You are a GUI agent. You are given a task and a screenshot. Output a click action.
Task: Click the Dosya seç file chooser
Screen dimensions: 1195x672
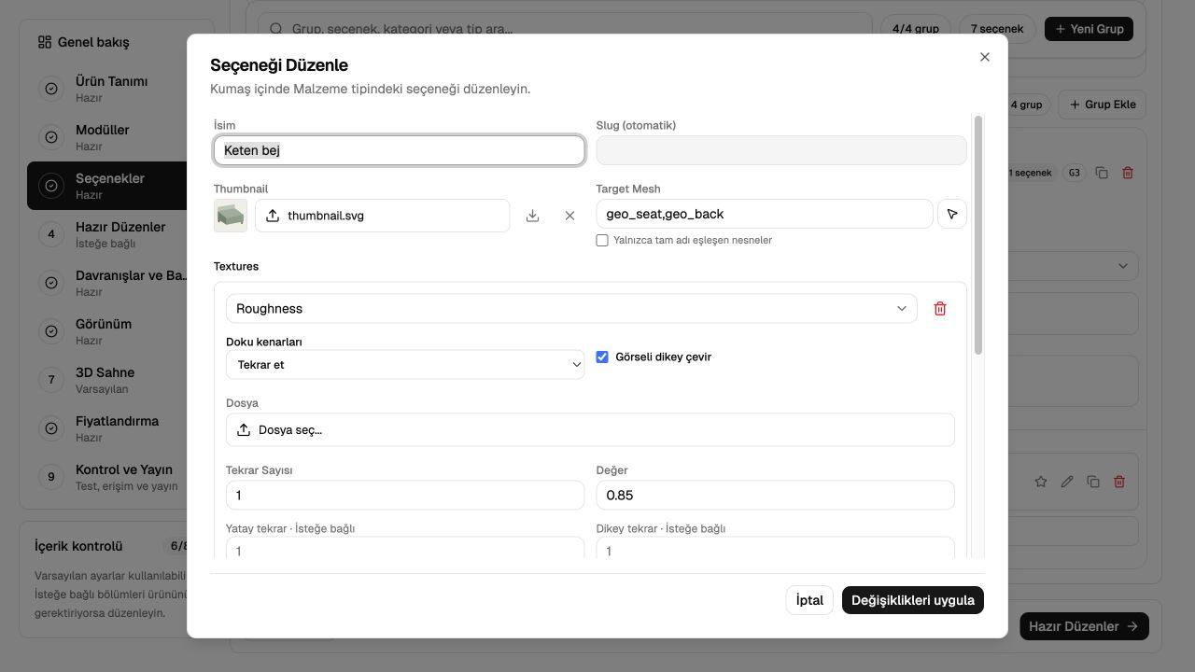coord(590,430)
